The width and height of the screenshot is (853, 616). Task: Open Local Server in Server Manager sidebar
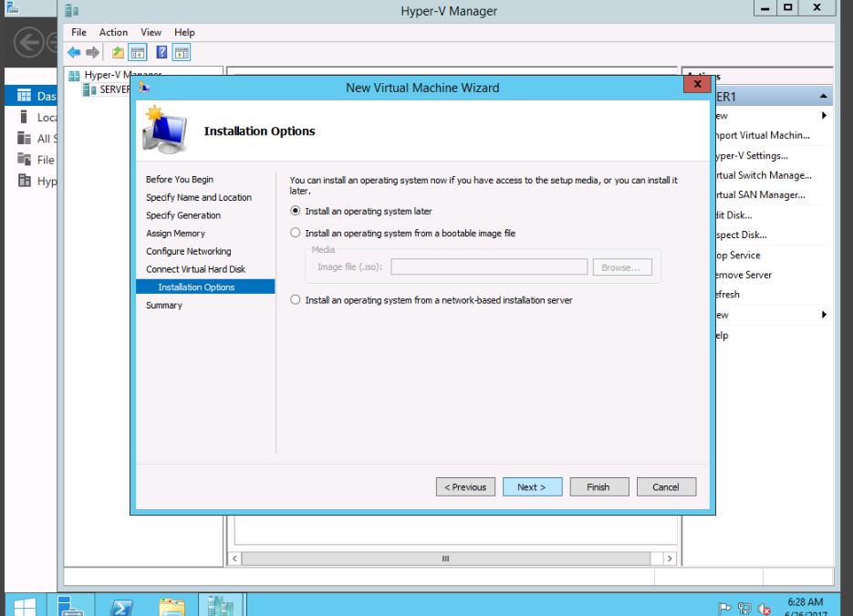point(31,117)
